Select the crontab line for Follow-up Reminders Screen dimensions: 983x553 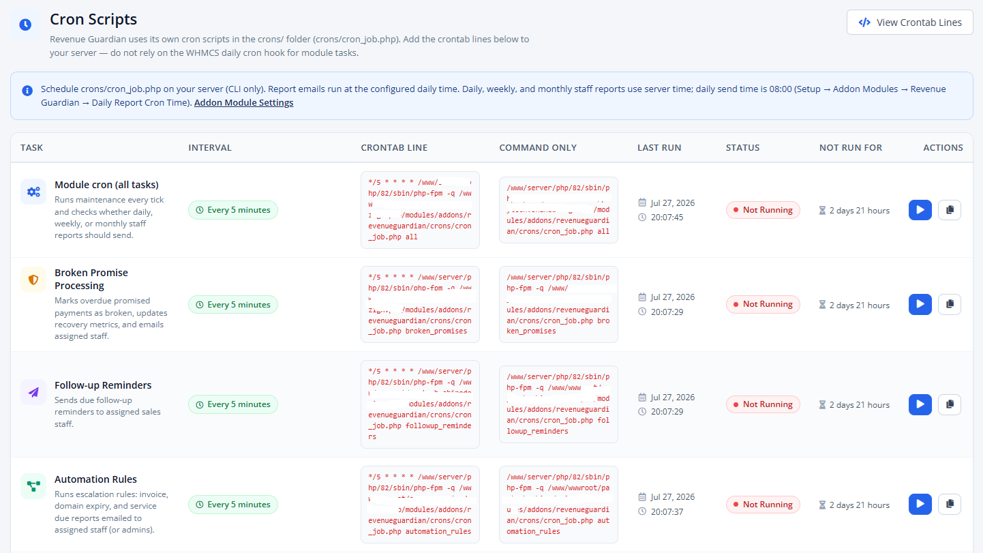point(420,404)
